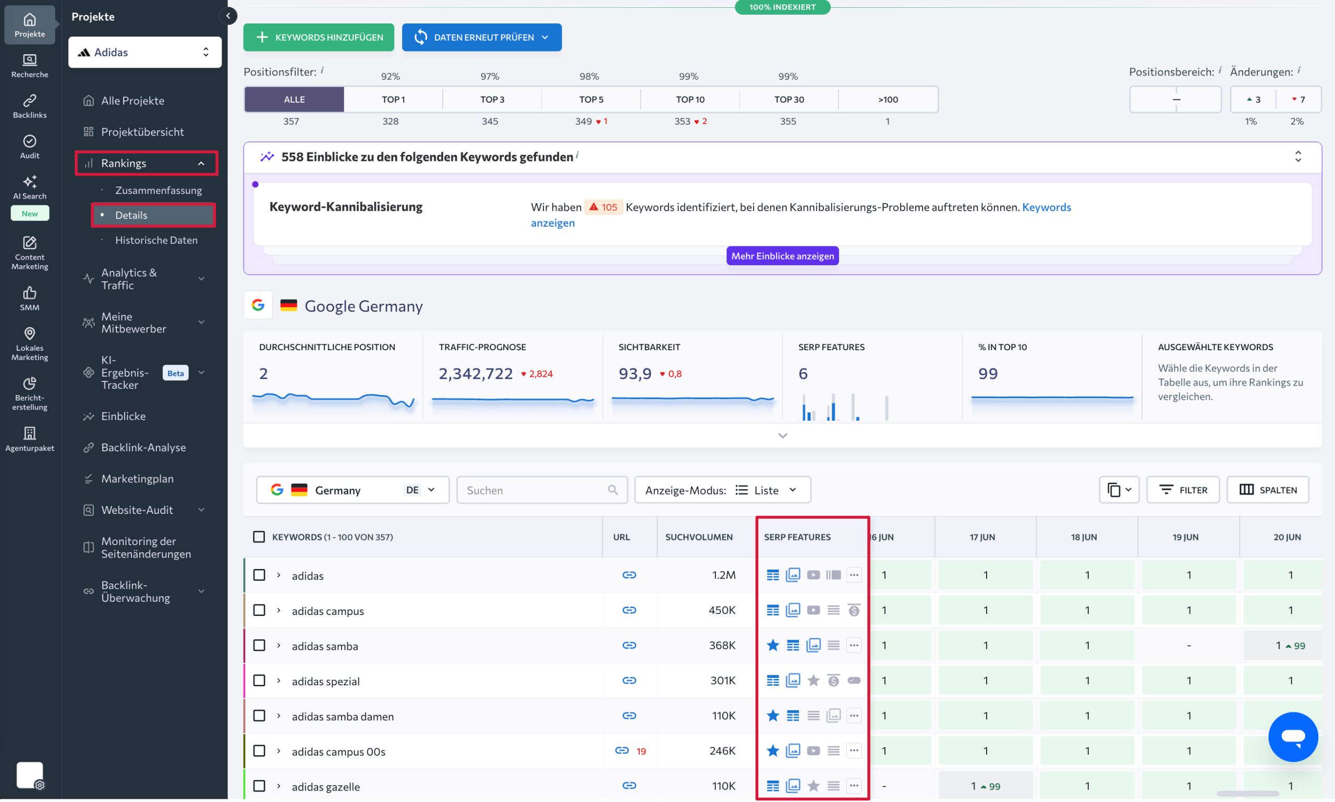Open the Backlinks sidebar icon
Image resolution: width=1335 pixels, height=802 pixels.
(30, 106)
